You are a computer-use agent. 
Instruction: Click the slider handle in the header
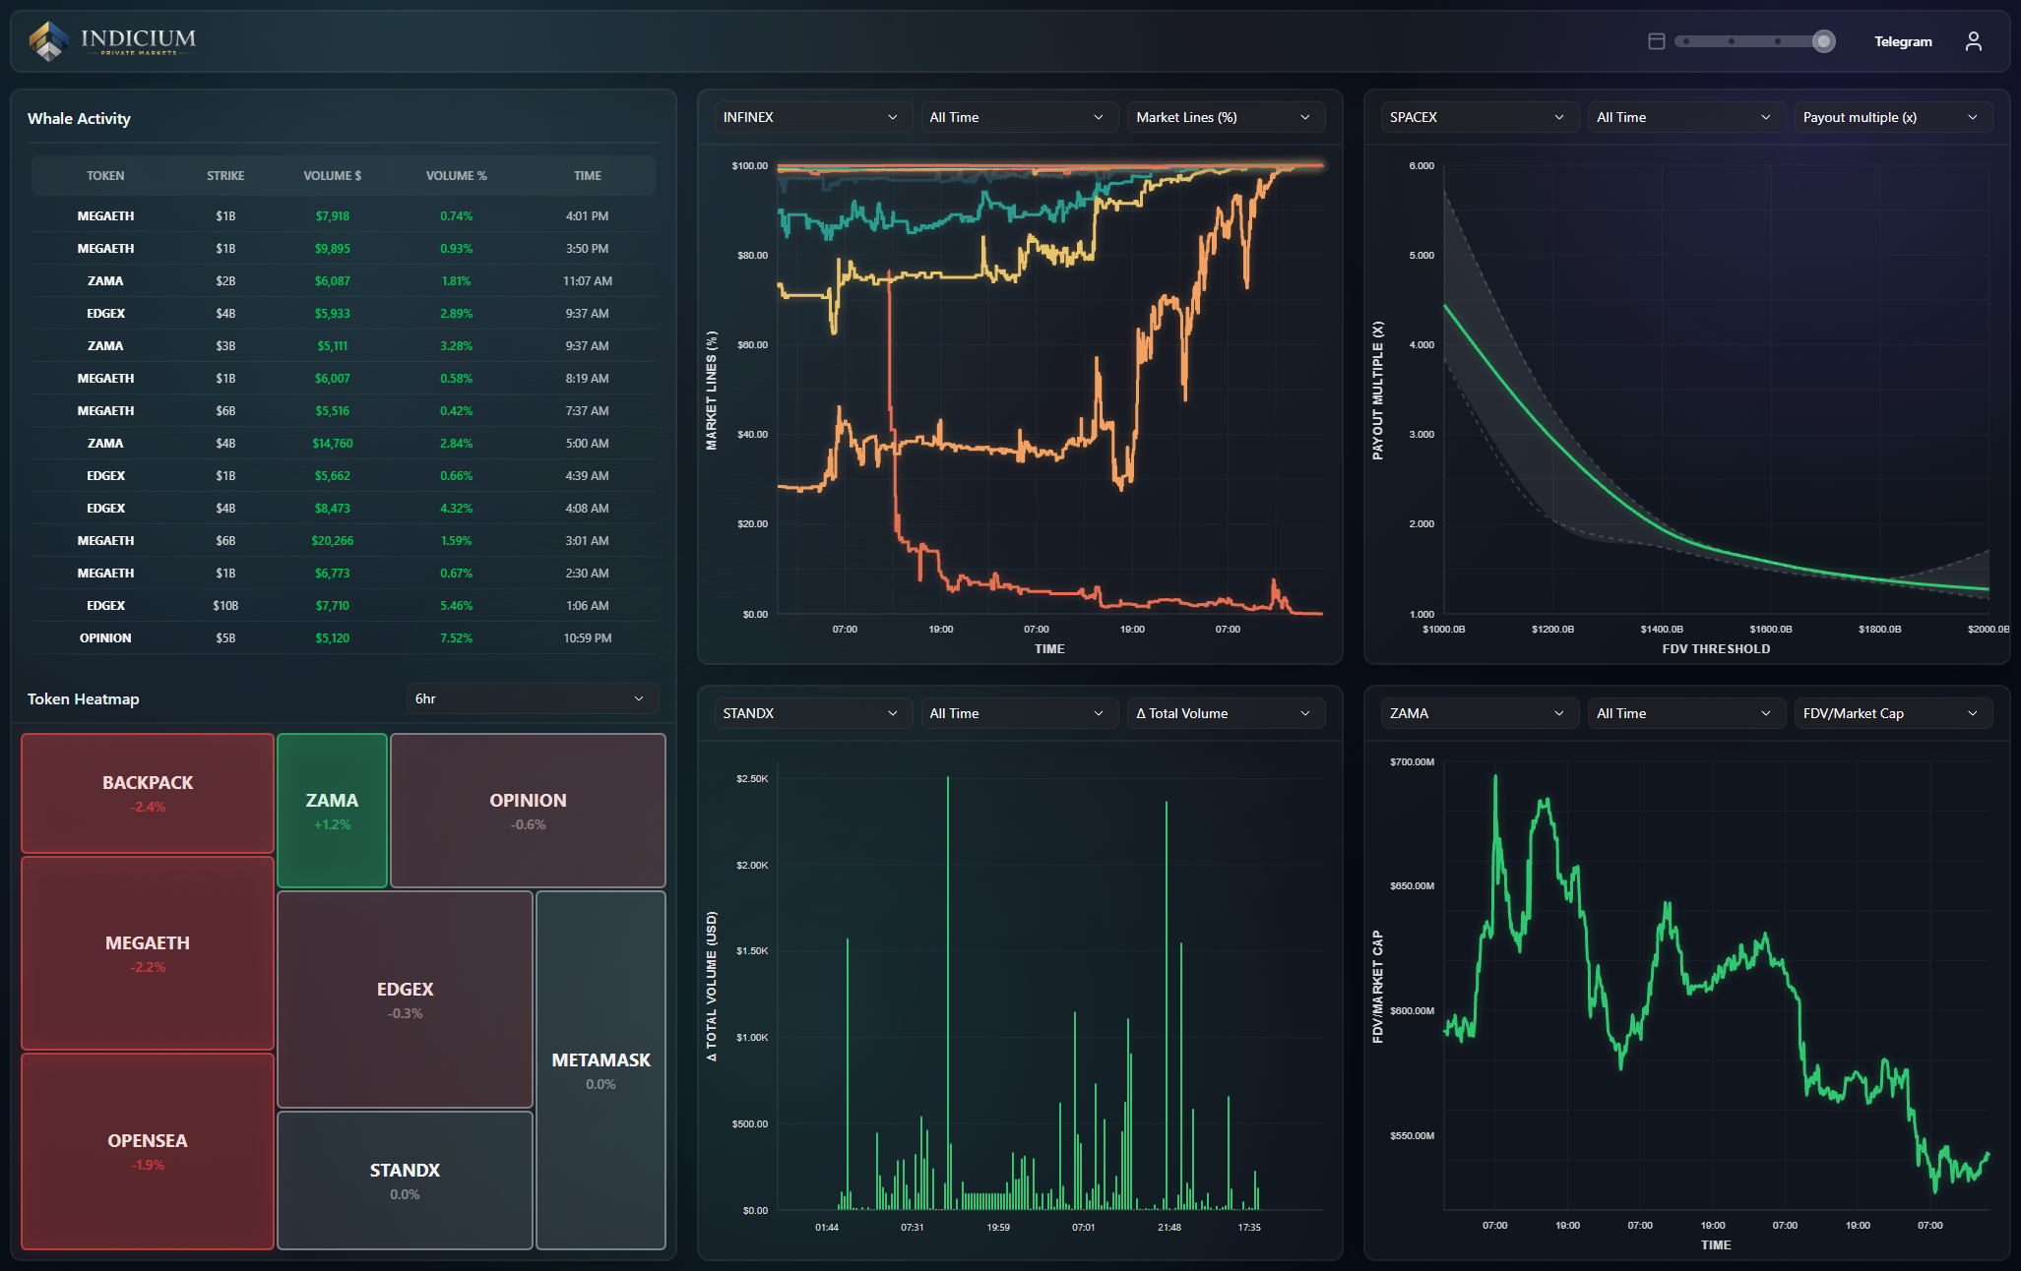pyautogui.click(x=1823, y=41)
